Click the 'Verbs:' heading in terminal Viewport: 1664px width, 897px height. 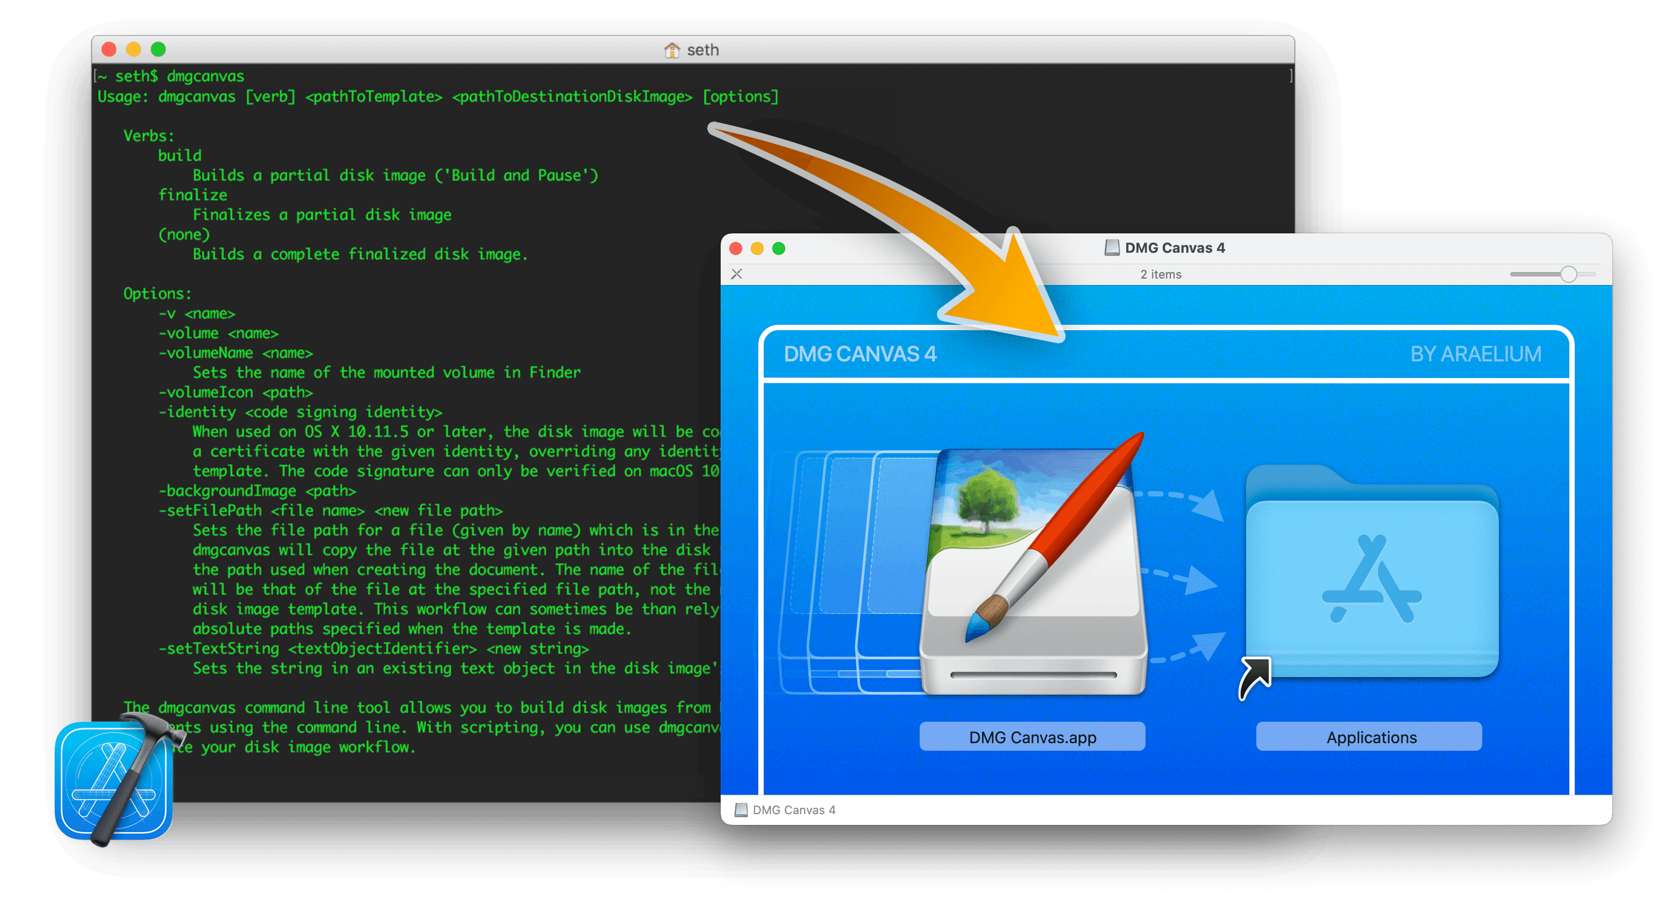click(x=148, y=136)
